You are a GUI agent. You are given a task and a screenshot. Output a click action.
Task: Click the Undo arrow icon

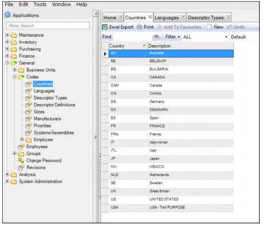pyautogui.click(x=229, y=27)
